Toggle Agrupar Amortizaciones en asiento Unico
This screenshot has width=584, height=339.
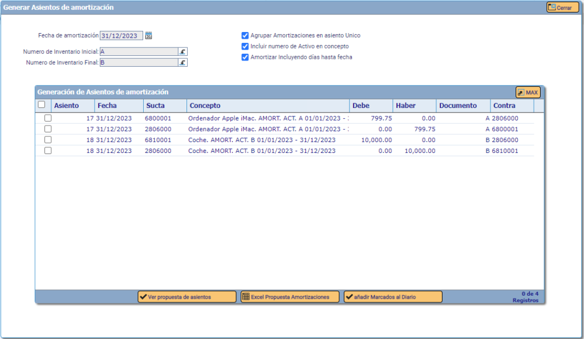[245, 35]
